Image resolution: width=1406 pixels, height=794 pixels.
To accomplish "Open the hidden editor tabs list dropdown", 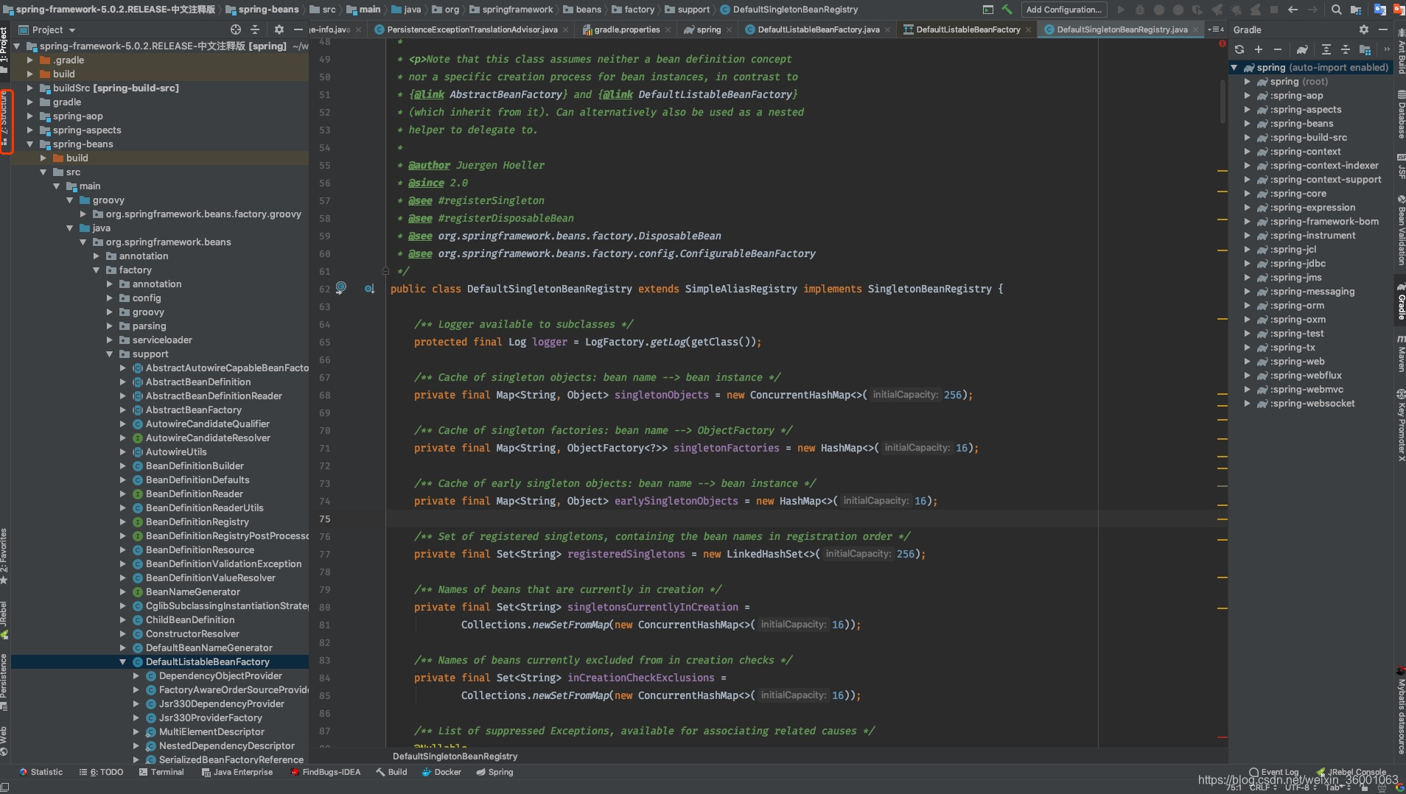I will (1216, 29).
